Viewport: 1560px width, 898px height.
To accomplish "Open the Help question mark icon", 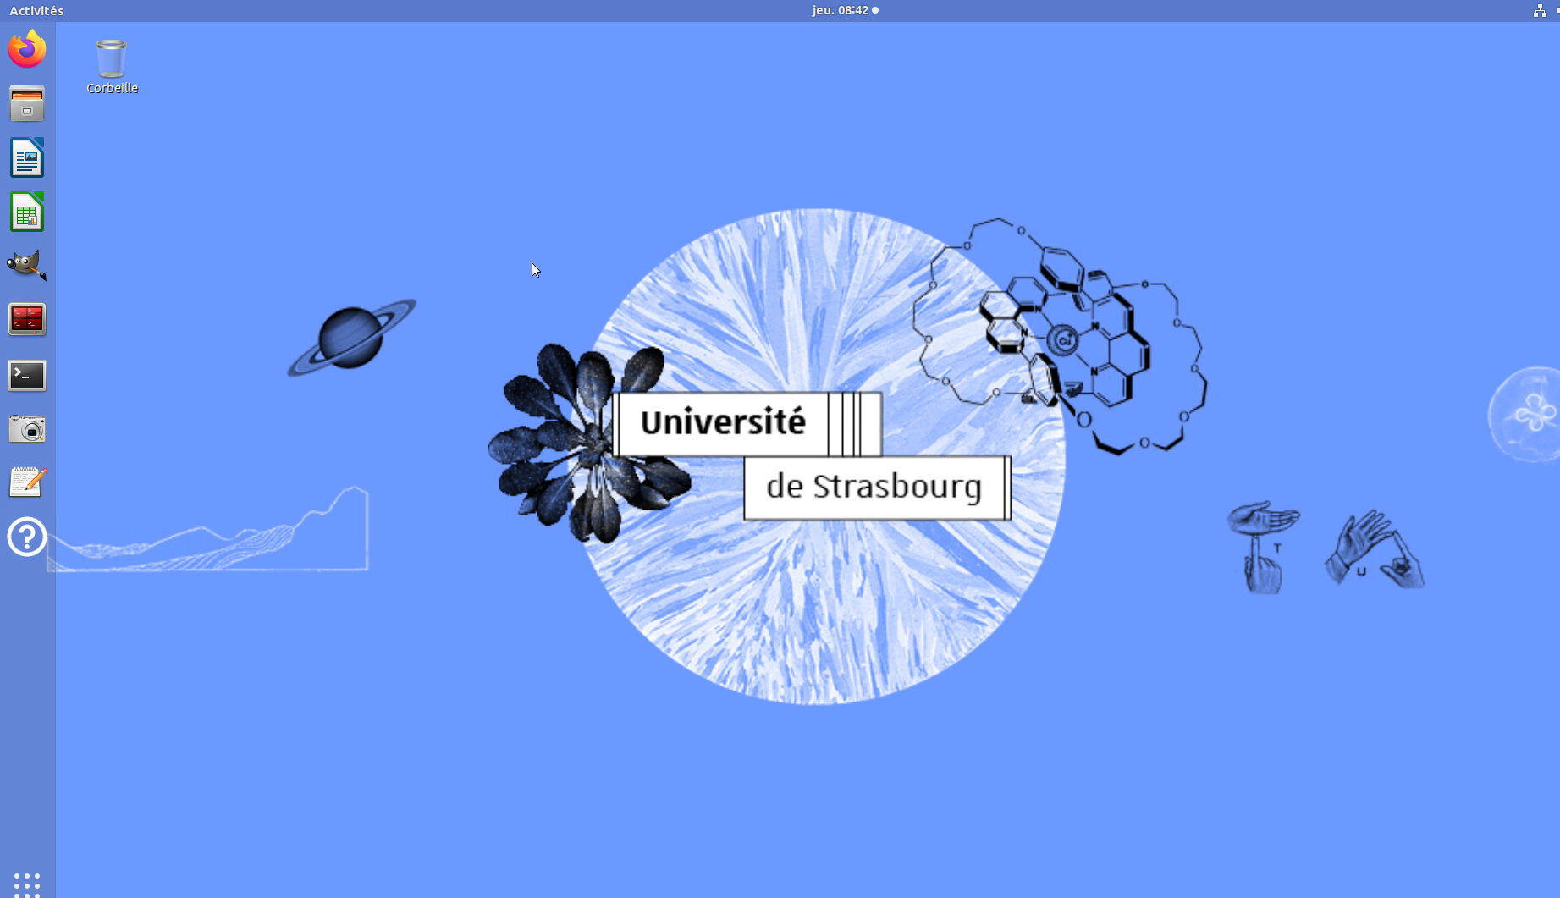I will click(x=27, y=537).
